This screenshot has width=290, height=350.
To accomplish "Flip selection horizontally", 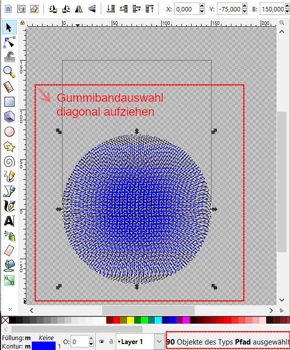I will coord(78,9).
